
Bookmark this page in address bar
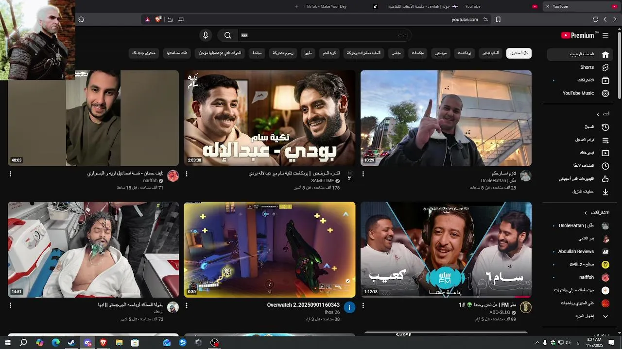498,19
